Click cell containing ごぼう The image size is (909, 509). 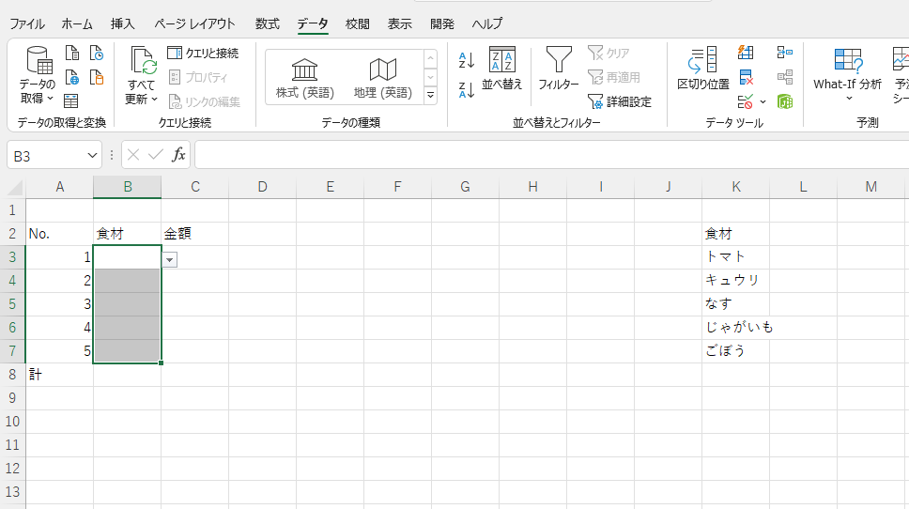(x=735, y=350)
